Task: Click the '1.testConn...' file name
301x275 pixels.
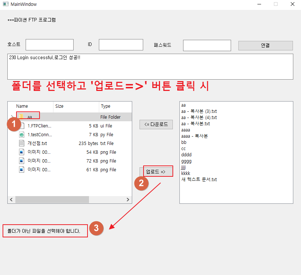Action: 40,135
